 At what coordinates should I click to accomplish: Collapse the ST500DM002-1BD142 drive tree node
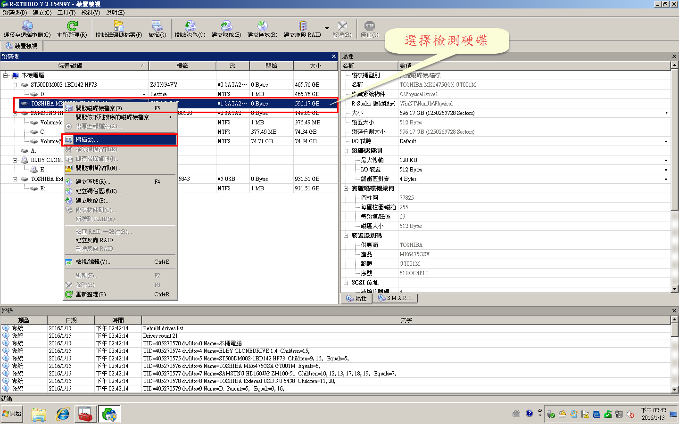[15, 85]
